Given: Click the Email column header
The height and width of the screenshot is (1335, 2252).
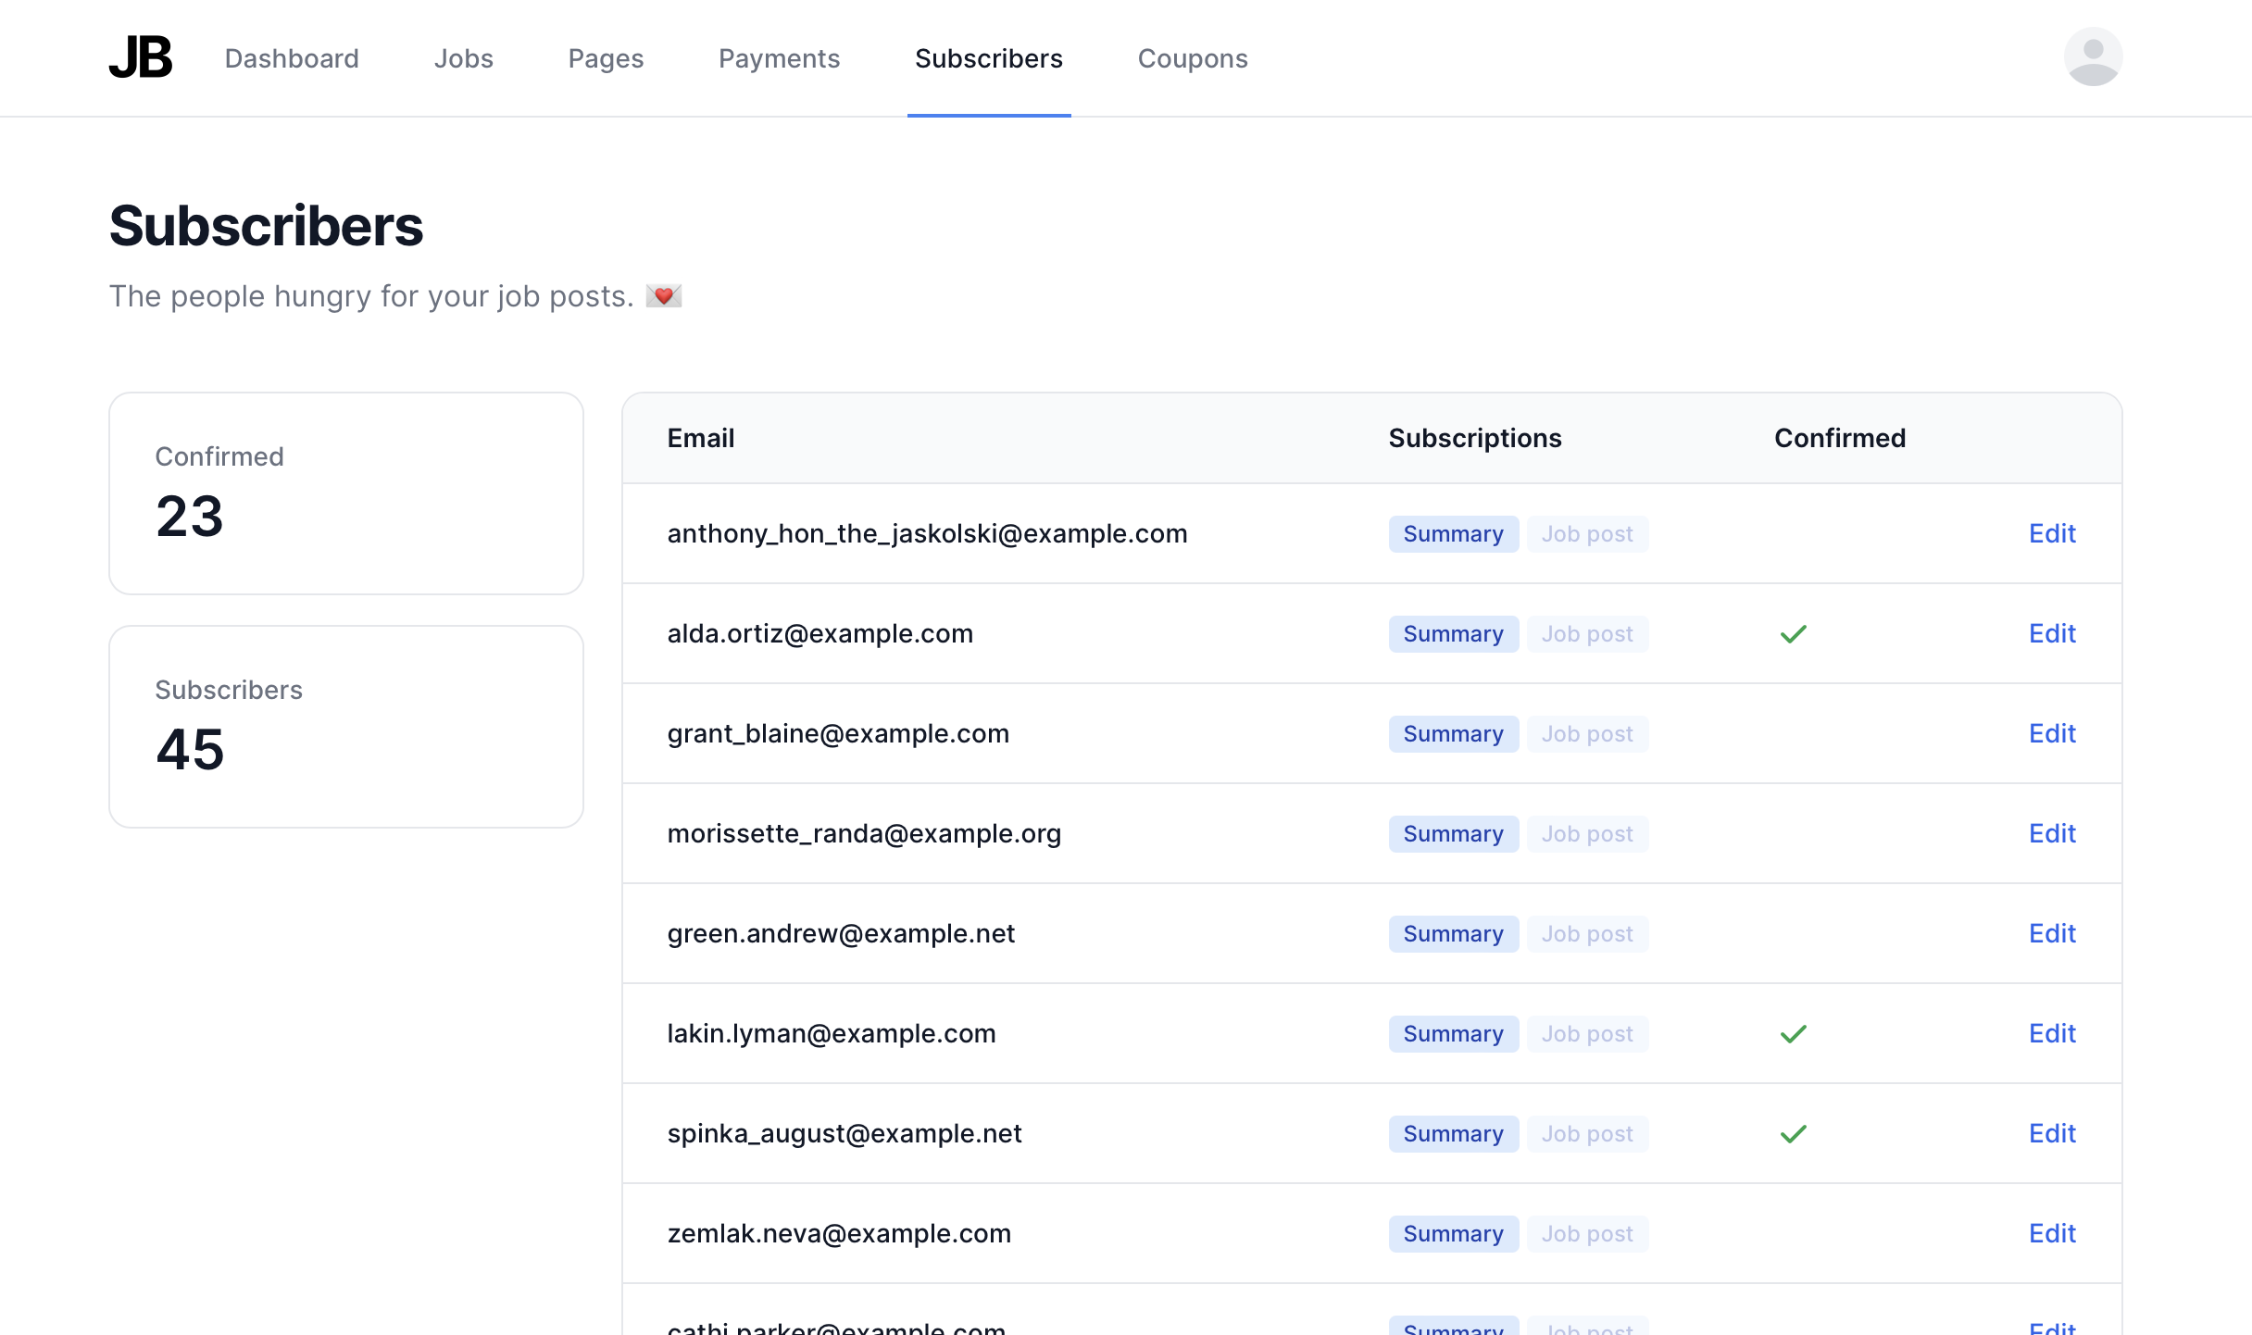Looking at the screenshot, I should pos(701,438).
